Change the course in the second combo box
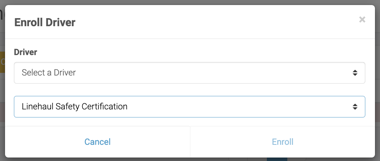 [x=189, y=107]
